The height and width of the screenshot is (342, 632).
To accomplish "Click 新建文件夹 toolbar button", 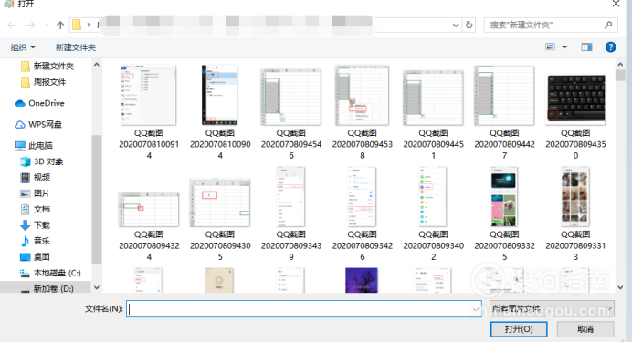I will [76, 47].
